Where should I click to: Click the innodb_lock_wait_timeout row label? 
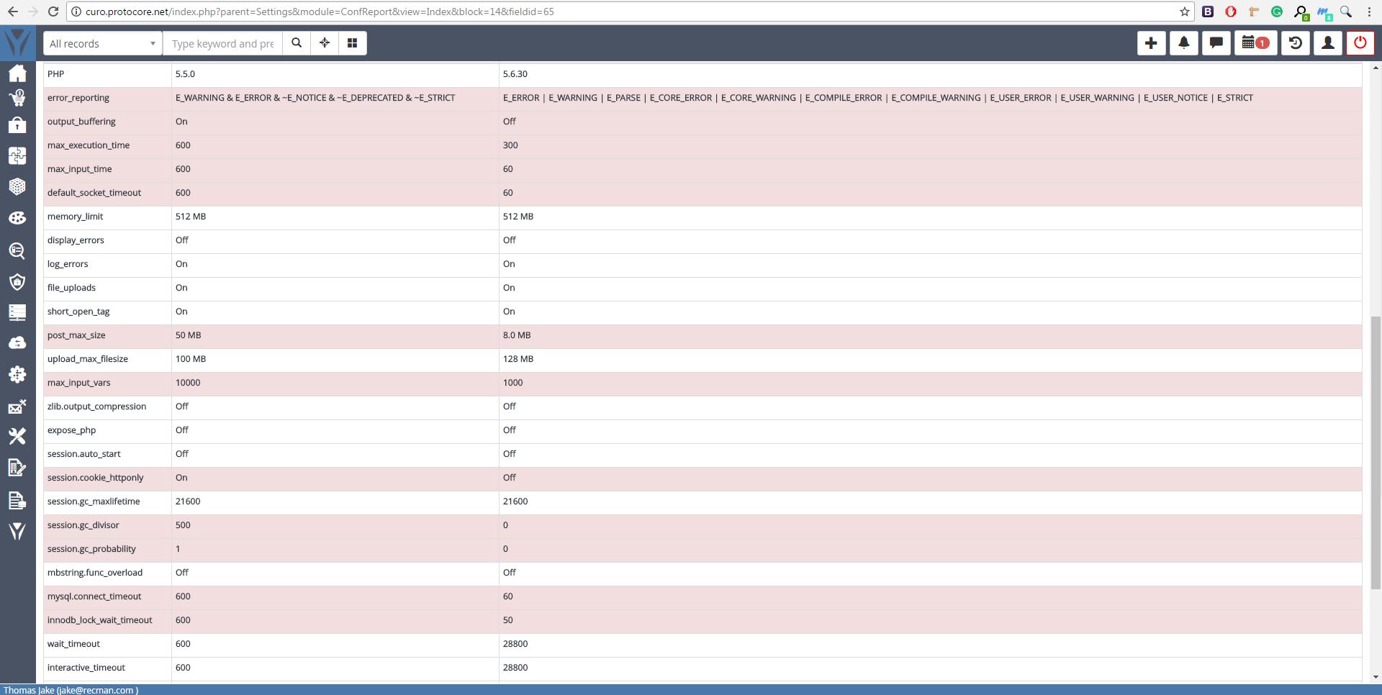click(x=100, y=620)
